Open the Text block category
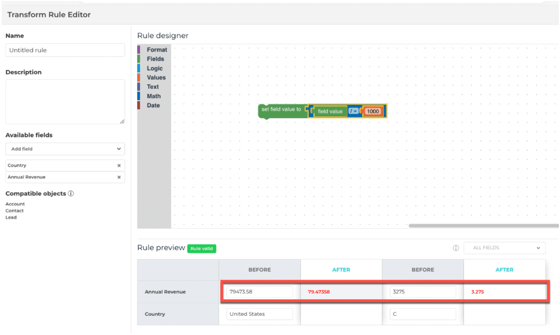The width and height of the screenshot is (560, 335). [153, 87]
